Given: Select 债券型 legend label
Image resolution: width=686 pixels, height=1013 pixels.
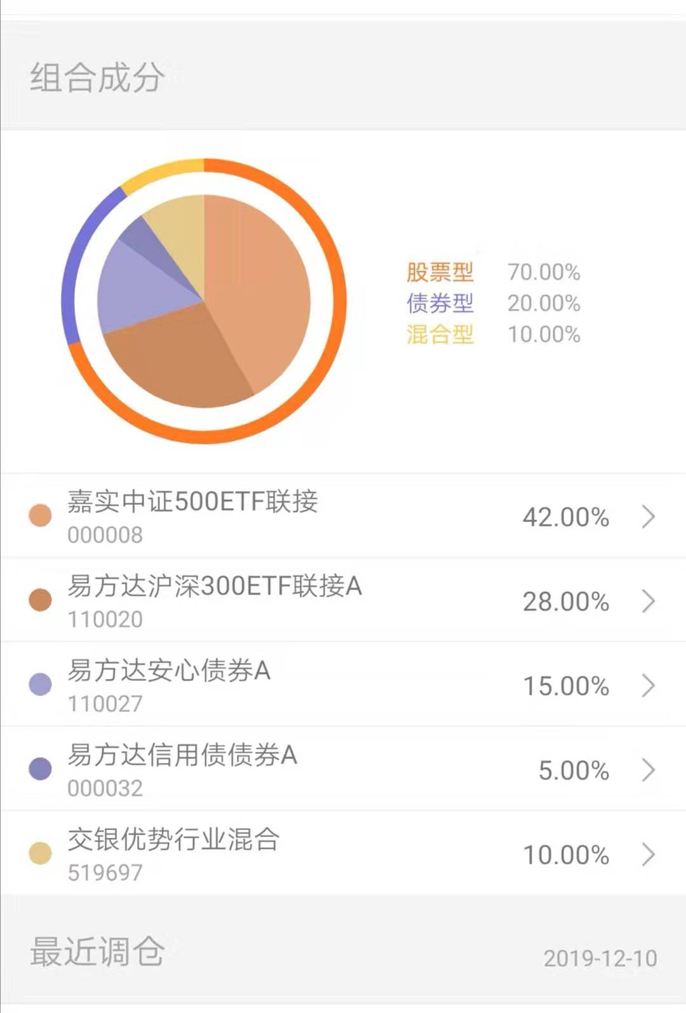Looking at the screenshot, I should pyautogui.click(x=440, y=303).
